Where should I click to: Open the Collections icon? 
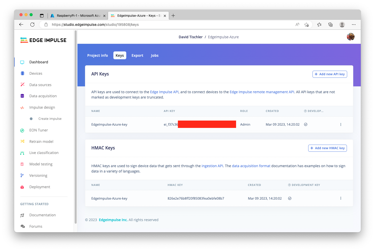[x=330, y=25]
